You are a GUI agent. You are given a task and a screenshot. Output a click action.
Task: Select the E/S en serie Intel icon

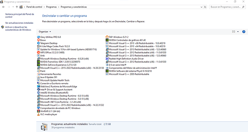point(107,65)
